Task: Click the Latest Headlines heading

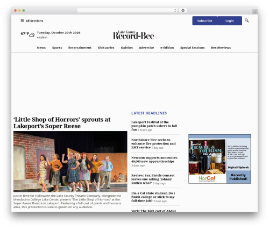Action: 149,113
